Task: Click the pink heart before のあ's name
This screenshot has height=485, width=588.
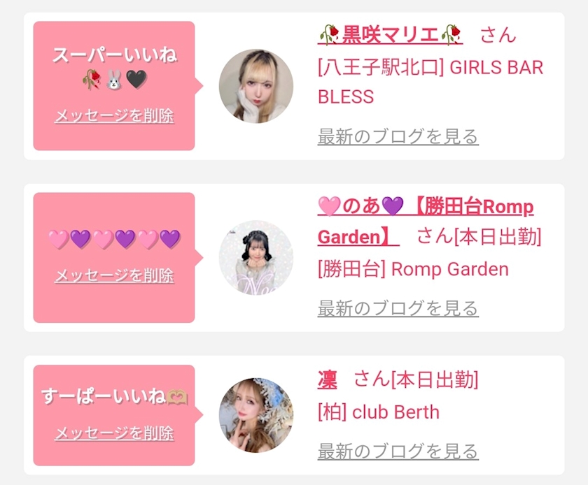Action: [328, 207]
